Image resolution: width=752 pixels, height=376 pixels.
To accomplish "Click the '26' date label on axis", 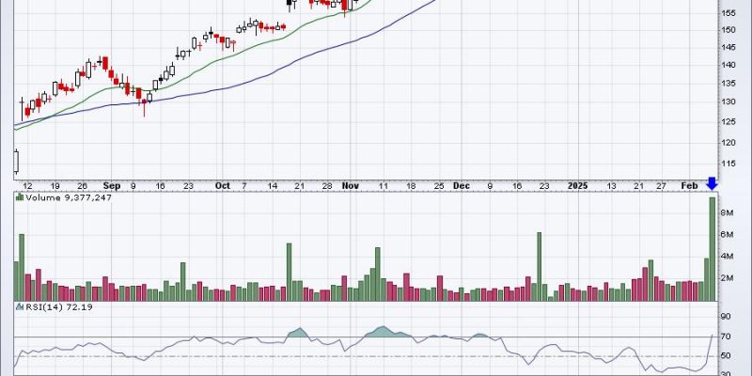I will 82,186.
